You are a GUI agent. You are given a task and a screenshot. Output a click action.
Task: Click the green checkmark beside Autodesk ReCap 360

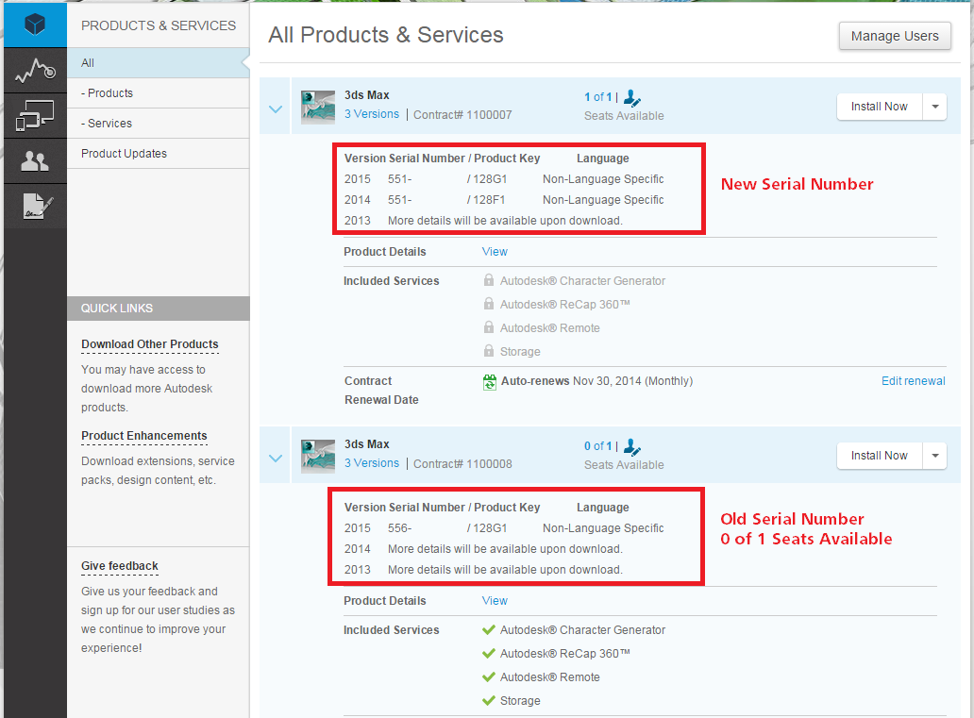point(489,654)
